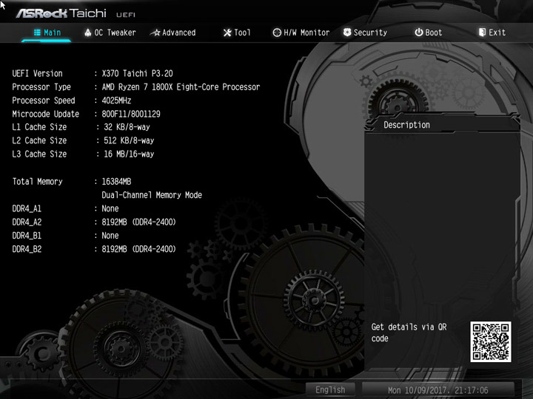Click the Advanced star icon
The width and height of the screenshot is (533, 399).
pos(155,33)
